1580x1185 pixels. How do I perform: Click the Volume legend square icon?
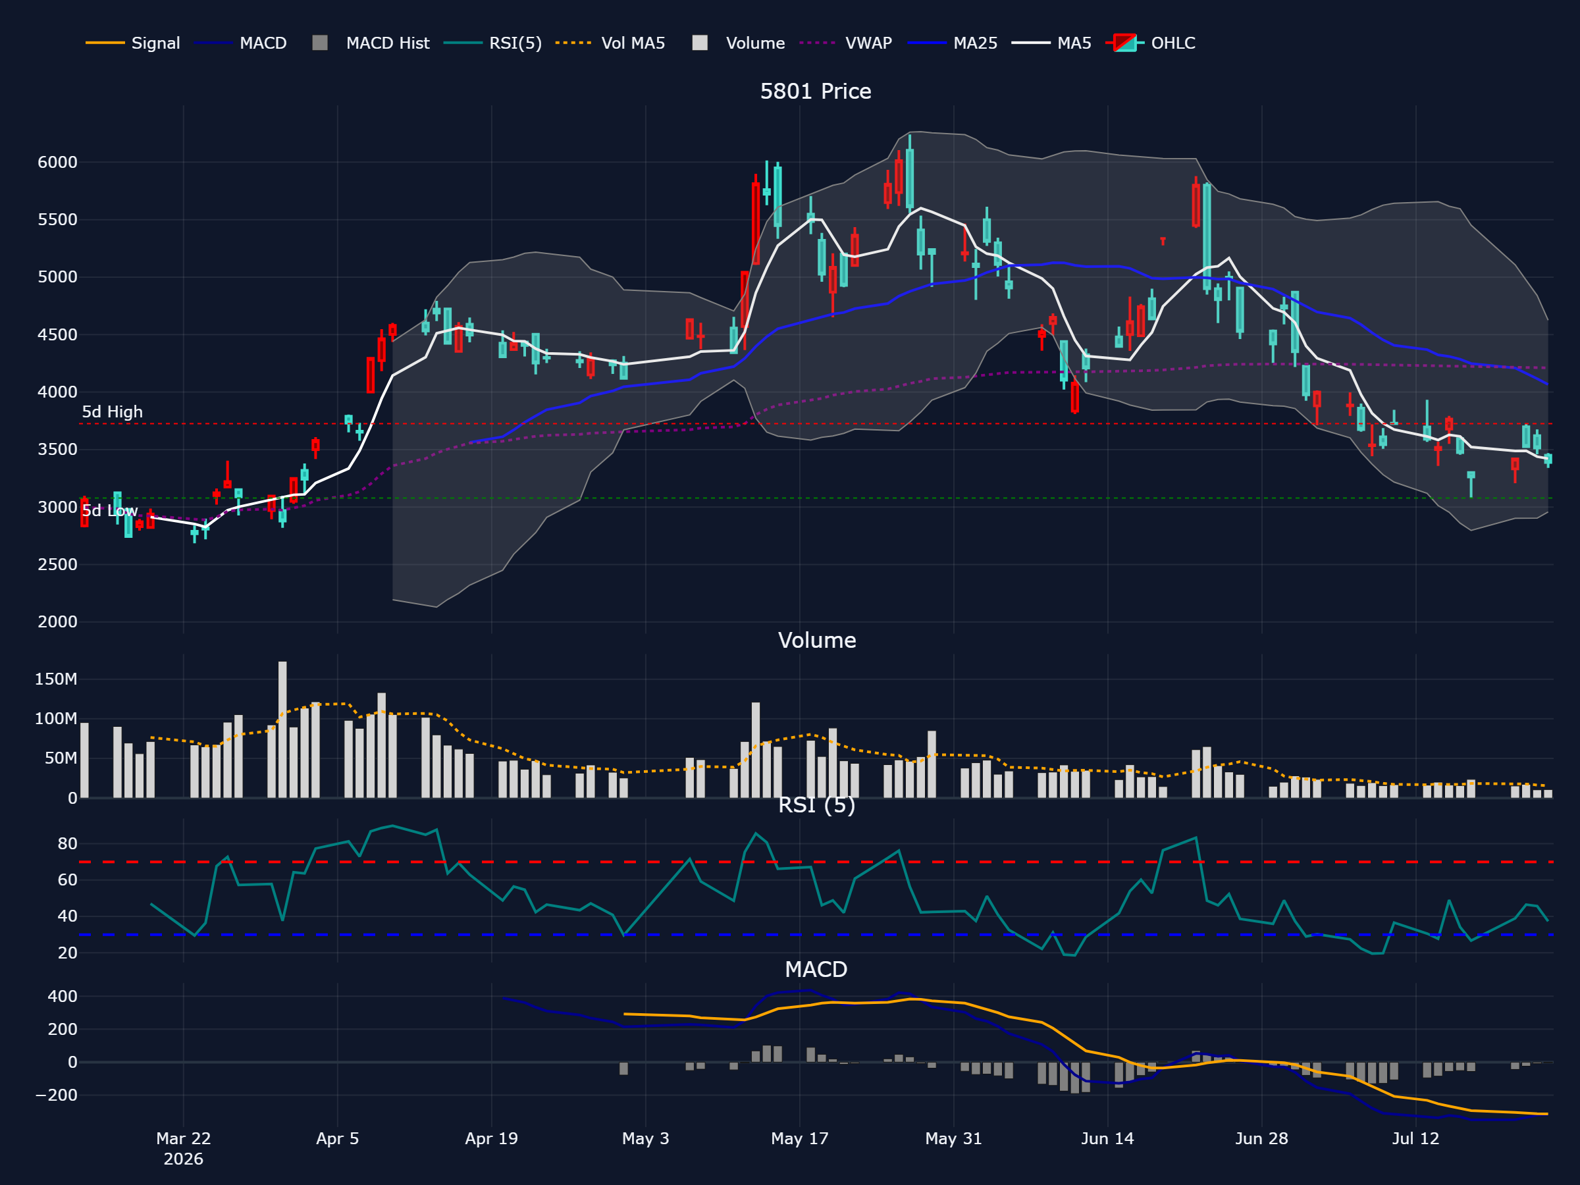point(700,43)
